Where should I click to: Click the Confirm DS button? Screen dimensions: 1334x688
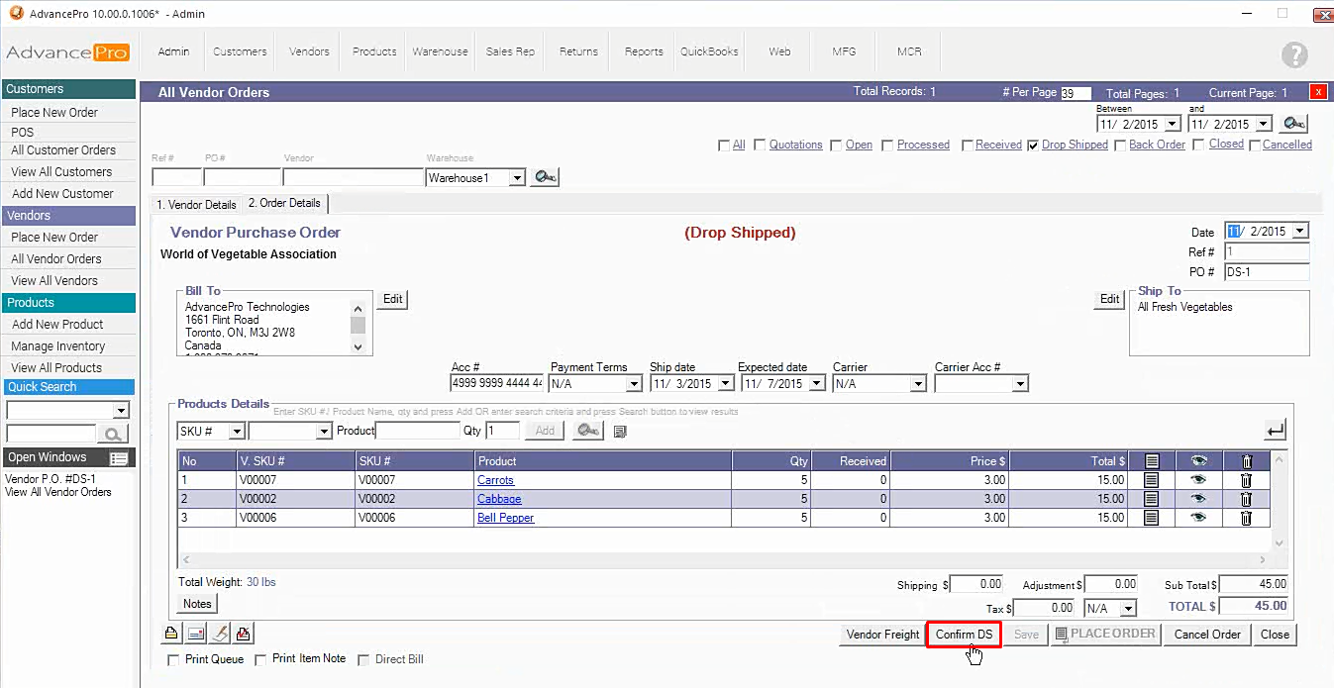pyautogui.click(x=964, y=635)
